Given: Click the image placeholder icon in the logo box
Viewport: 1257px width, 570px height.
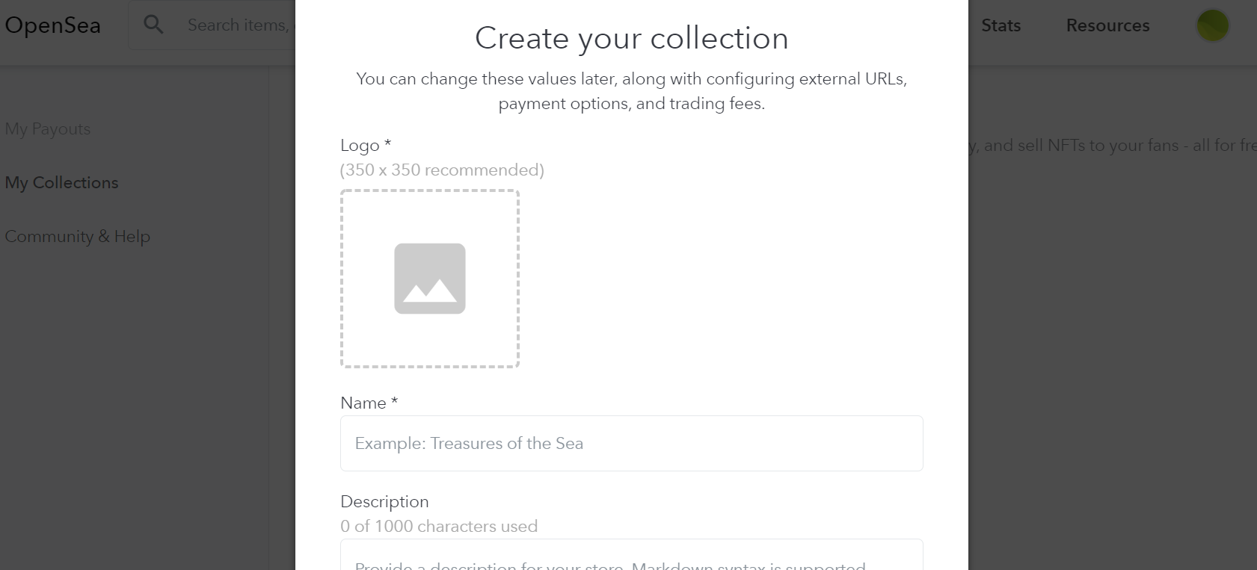Looking at the screenshot, I should [x=430, y=279].
